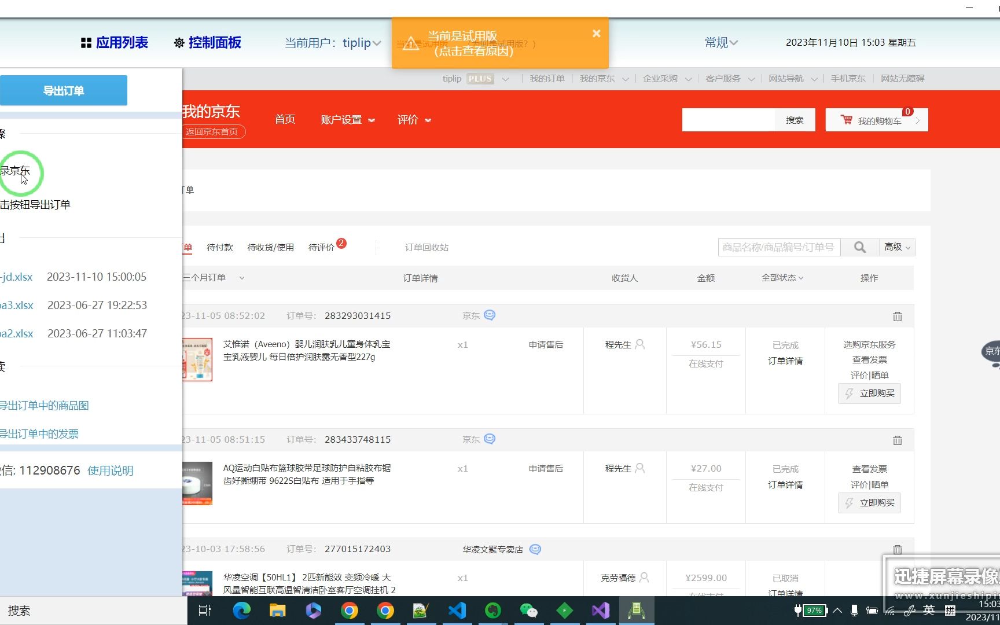Switch to 待收货/使用 orders tab
This screenshot has width=1000, height=625.
[270, 248]
